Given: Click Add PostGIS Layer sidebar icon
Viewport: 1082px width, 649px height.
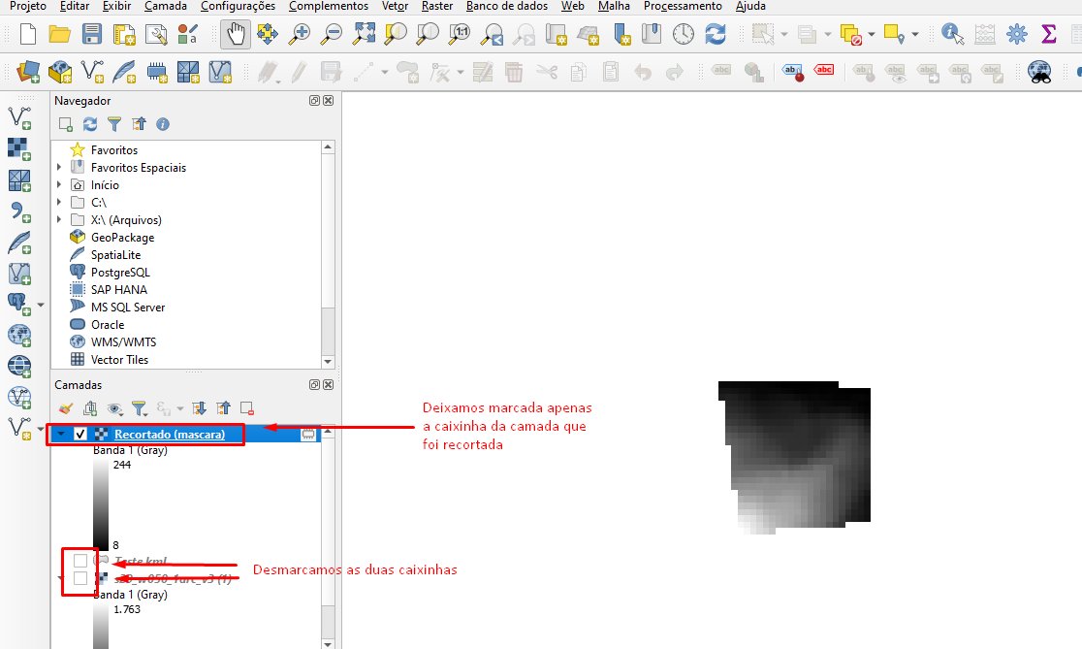Looking at the screenshot, I should click(18, 304).
